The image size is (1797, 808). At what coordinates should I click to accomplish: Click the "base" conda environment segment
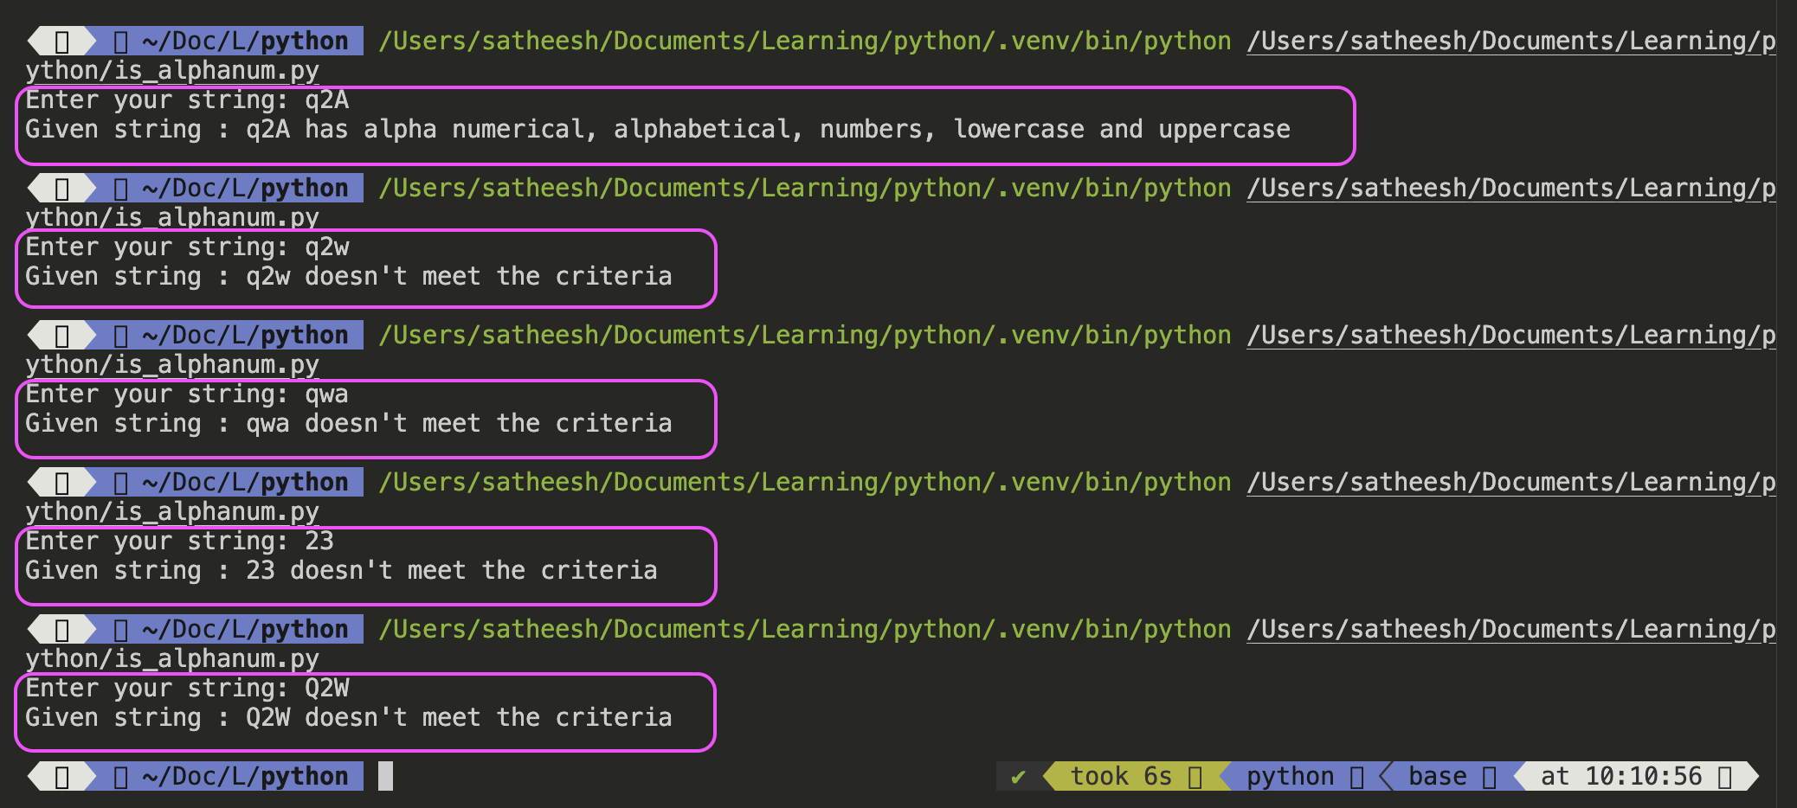coord(1437,776)
